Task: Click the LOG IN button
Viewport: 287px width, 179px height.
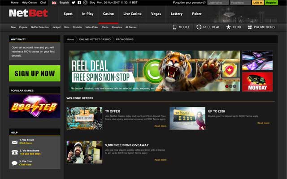Action: (x=258, y=3)
